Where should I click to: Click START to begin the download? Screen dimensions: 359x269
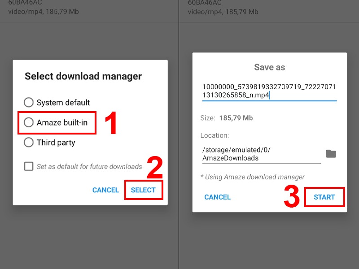324,197
